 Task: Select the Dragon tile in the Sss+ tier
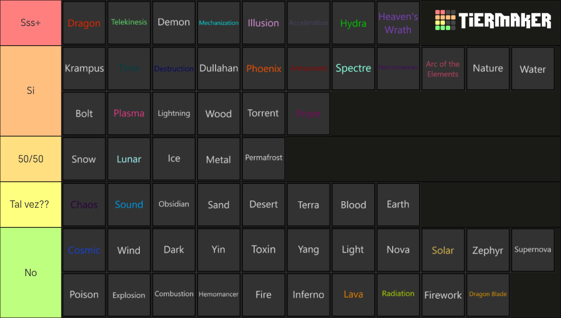point(84,23)
